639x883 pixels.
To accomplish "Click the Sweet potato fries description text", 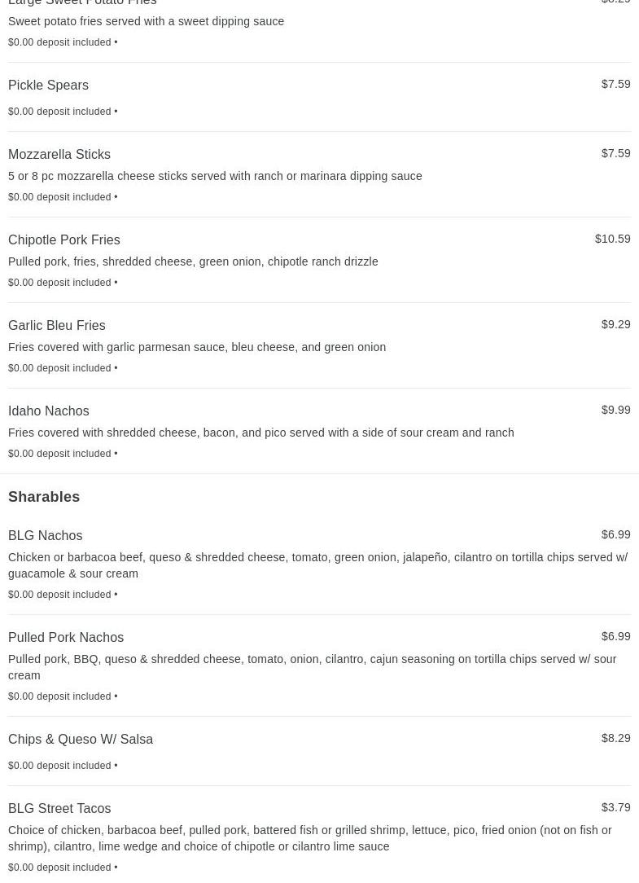I will pyautogui.click(x=146, y=21).
